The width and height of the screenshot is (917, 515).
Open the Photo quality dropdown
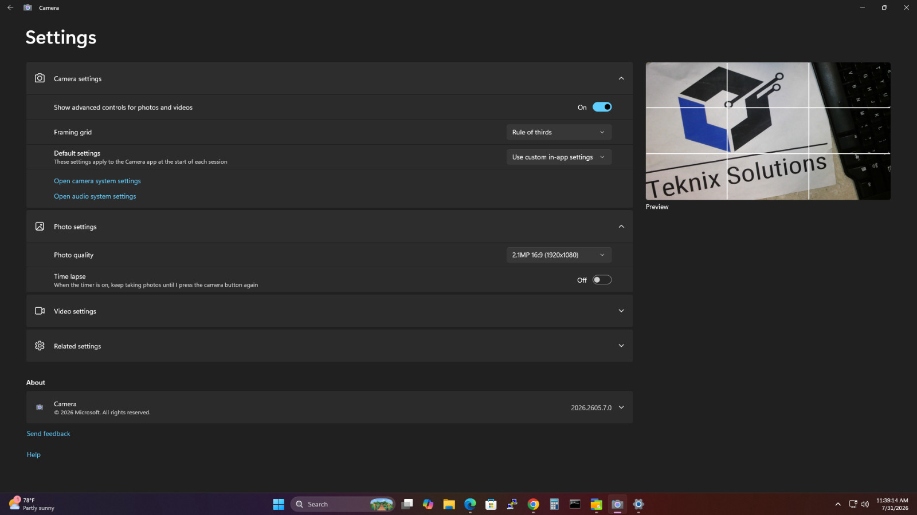click(x=559, y=255)
